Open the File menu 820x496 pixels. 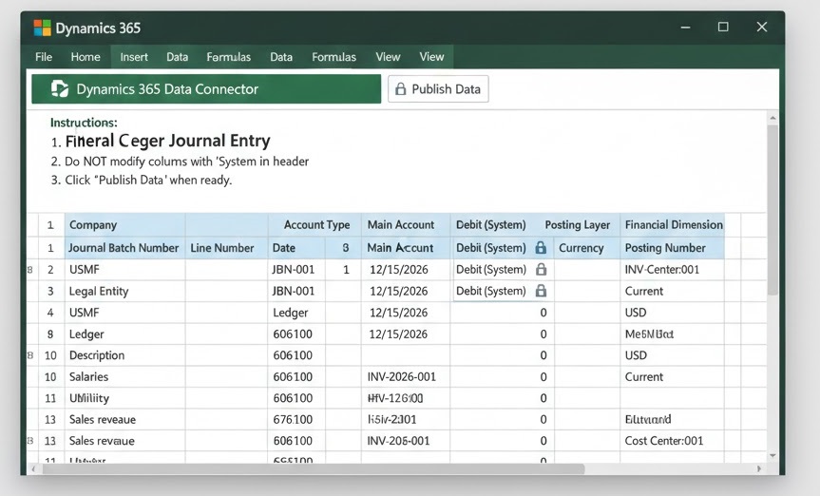(44, 57)
